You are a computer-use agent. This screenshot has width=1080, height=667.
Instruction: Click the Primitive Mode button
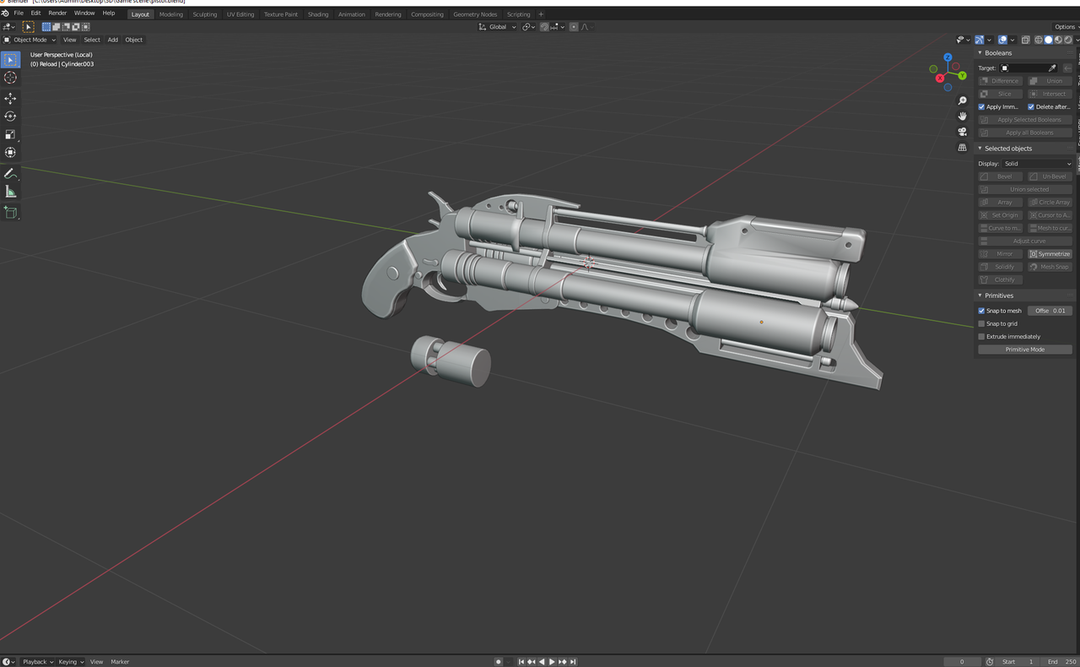pyautogui.click(x=1025, y=350)
